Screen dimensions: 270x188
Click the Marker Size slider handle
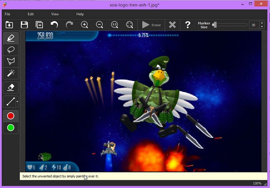point(215,25)
